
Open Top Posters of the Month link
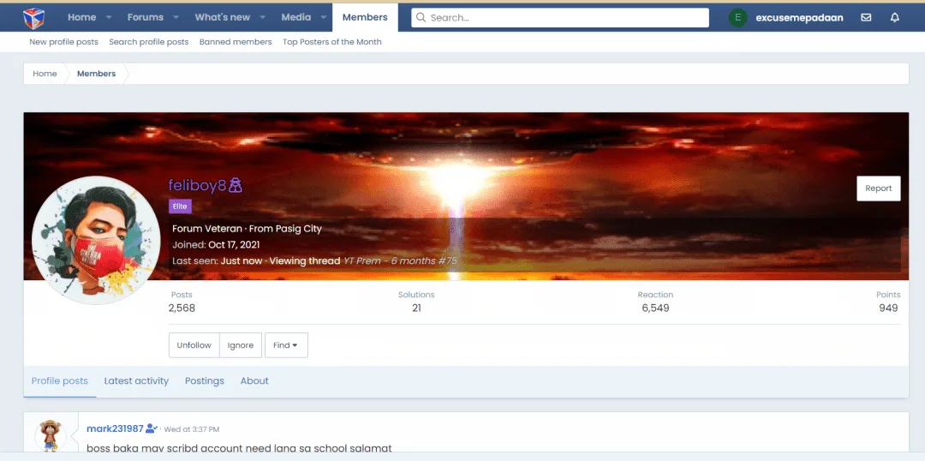pyautogui.click(x=332, y=42)
